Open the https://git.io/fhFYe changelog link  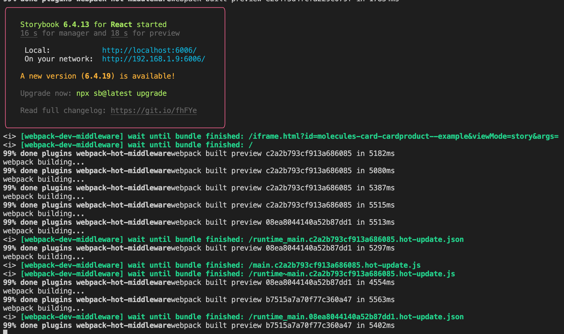coord(153,110)
